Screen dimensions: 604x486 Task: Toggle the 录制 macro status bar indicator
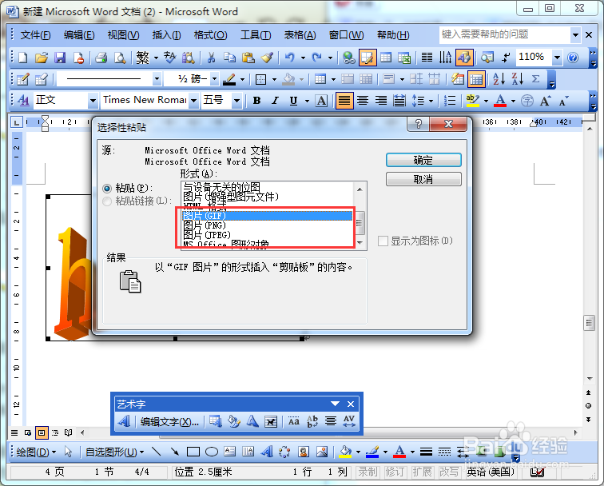[x=368, y=472]
